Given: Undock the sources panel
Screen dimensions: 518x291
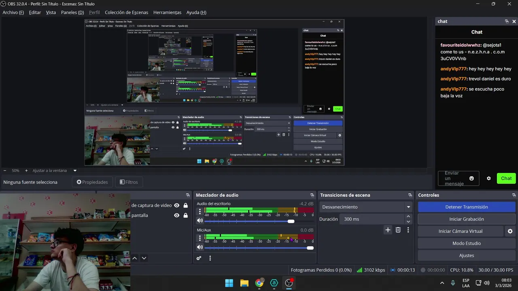Looking at the screenshot, I should pyautogui.click(x=188, y=195).
